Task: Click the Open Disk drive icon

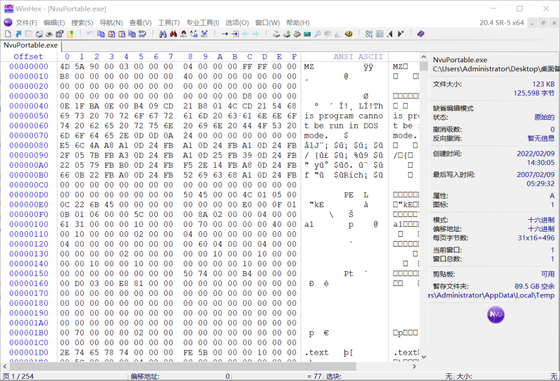Action: pos(276,34)
